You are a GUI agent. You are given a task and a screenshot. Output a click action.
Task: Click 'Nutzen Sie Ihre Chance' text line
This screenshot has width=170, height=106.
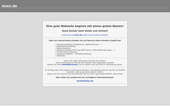[85, 74]
